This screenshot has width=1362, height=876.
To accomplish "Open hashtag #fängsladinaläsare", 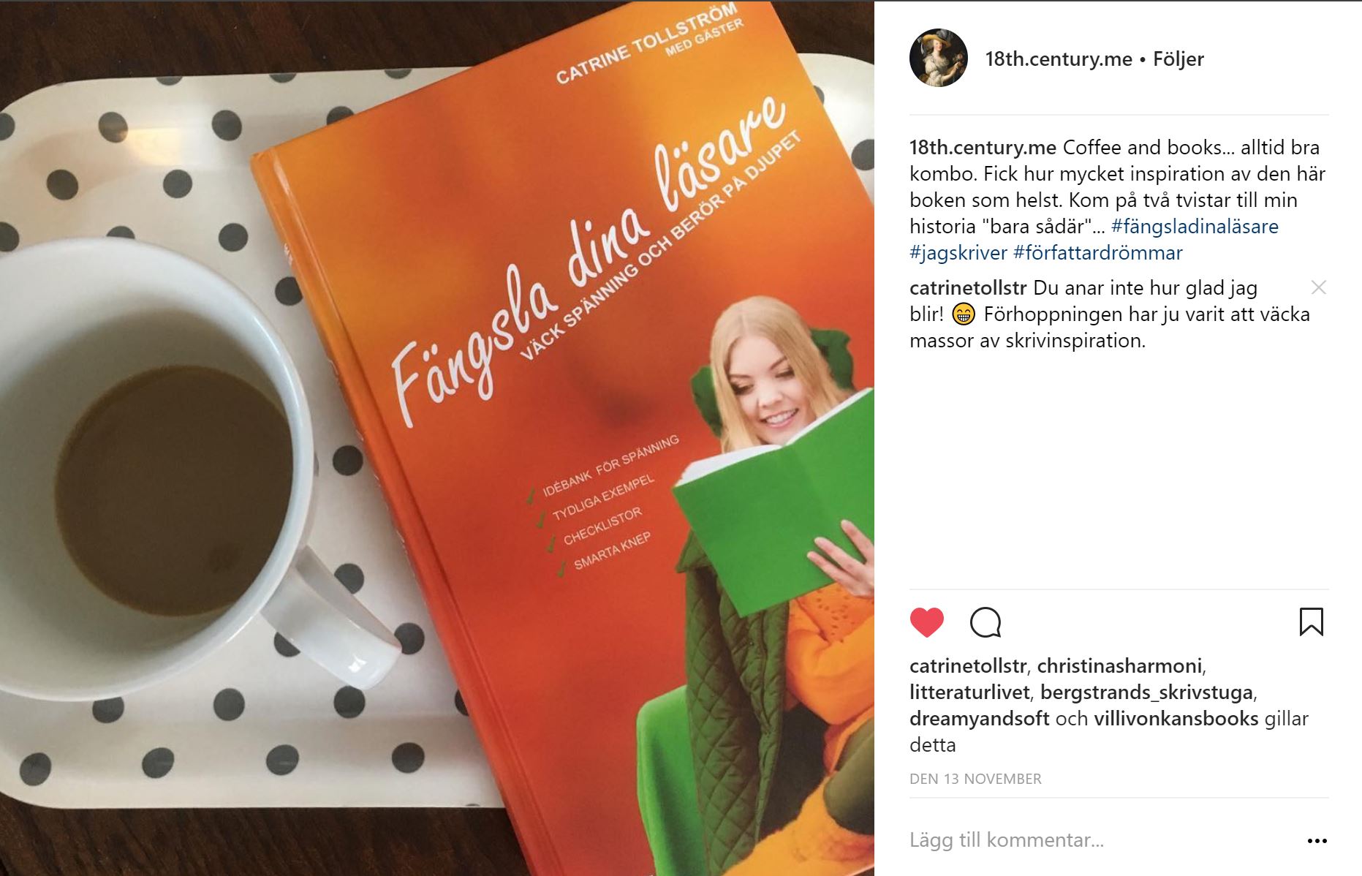I will pos(1195,227).
